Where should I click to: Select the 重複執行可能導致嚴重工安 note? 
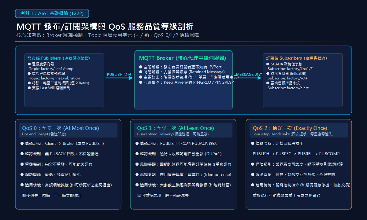coord(287,195)
